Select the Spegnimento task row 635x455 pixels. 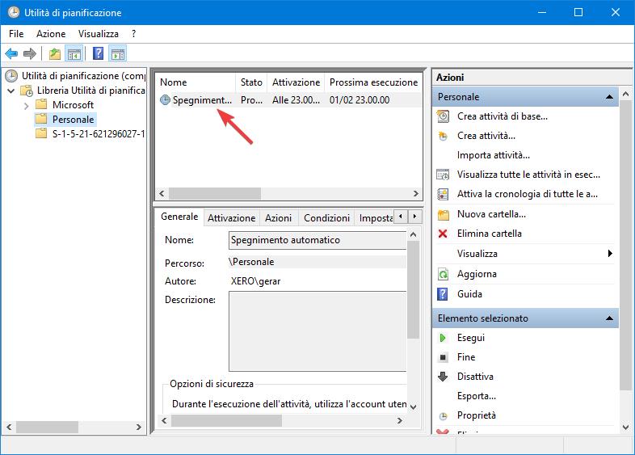(289, 99)
